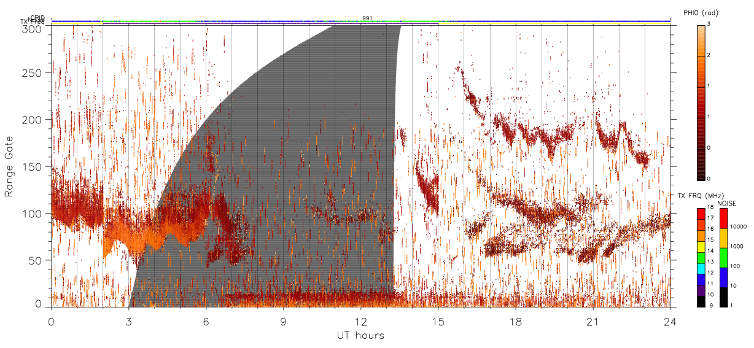The image size is (754, 348).
Task: Click the yellow TX FRQ legend swatch
Action: pyautogui.click(x=701, y=247)
